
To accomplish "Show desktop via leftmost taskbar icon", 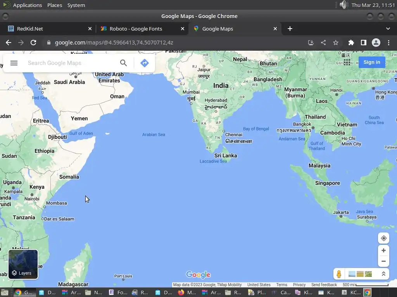I will tap(5, 292).
